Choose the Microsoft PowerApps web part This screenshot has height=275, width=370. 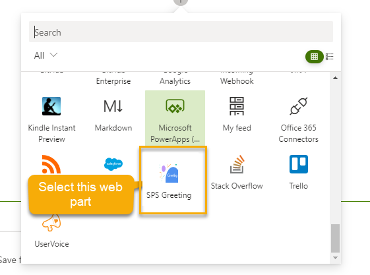(x=175, y=118)
